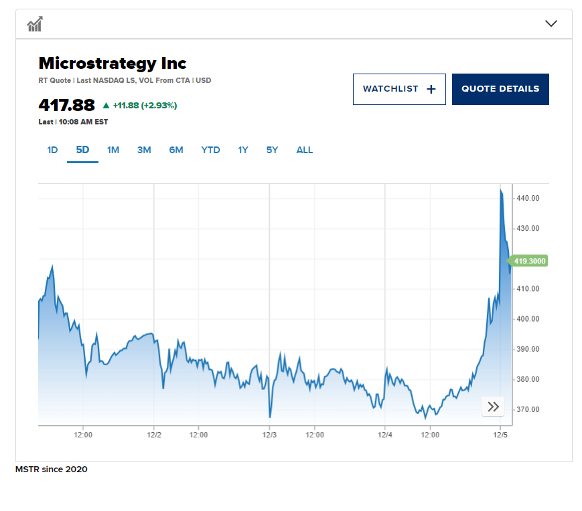Show YTD chart range

210,150
